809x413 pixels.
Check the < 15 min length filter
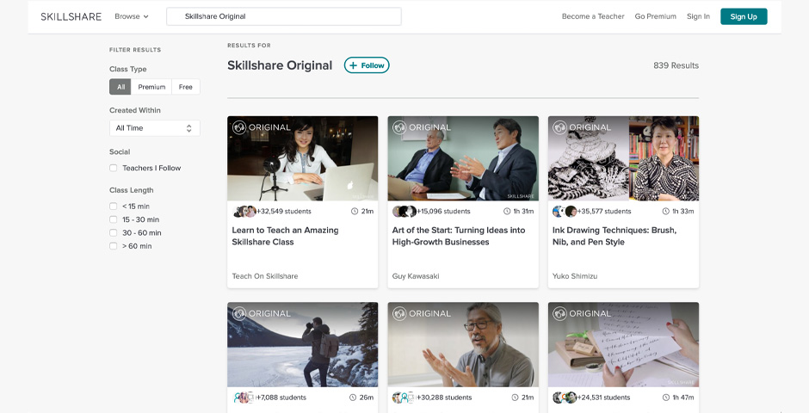(x=113, y=206)
